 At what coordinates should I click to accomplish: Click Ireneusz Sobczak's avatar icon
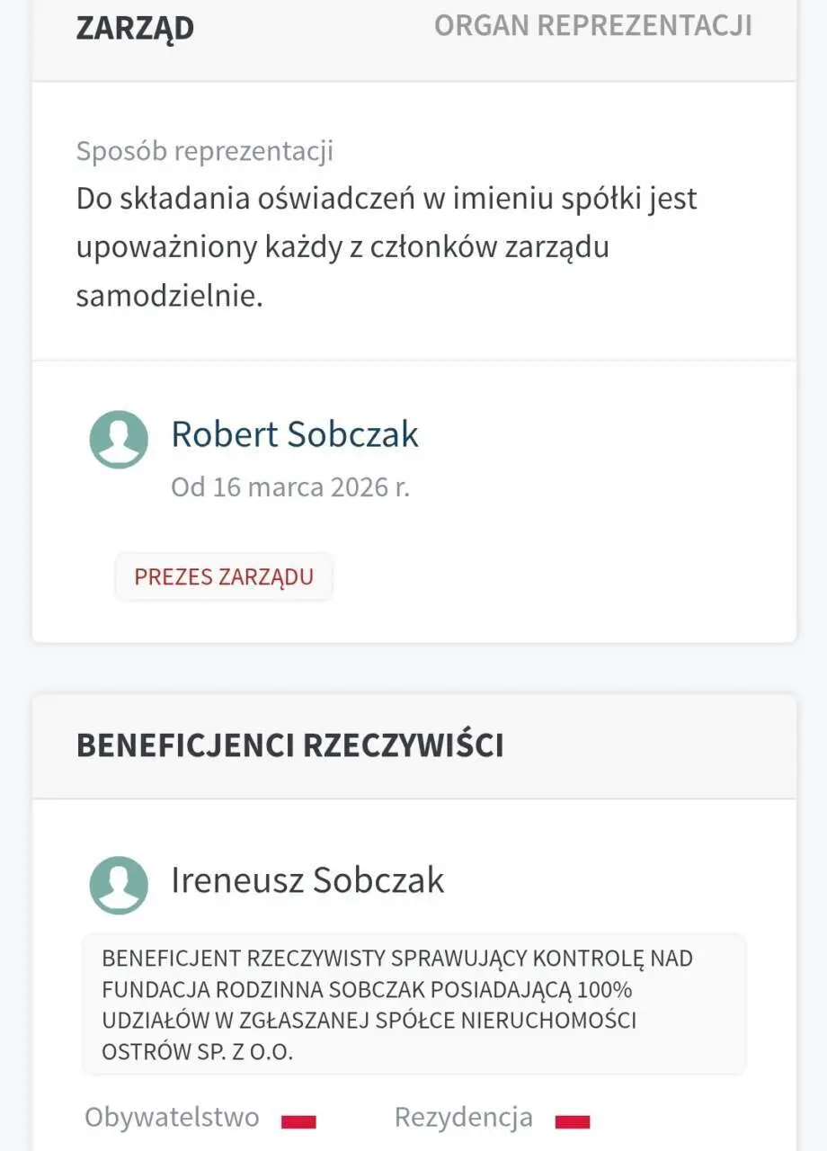pos(119,885)
